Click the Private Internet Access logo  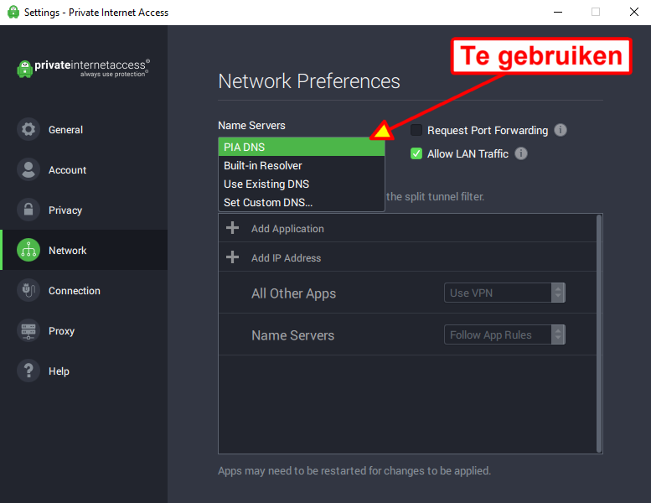83,68
